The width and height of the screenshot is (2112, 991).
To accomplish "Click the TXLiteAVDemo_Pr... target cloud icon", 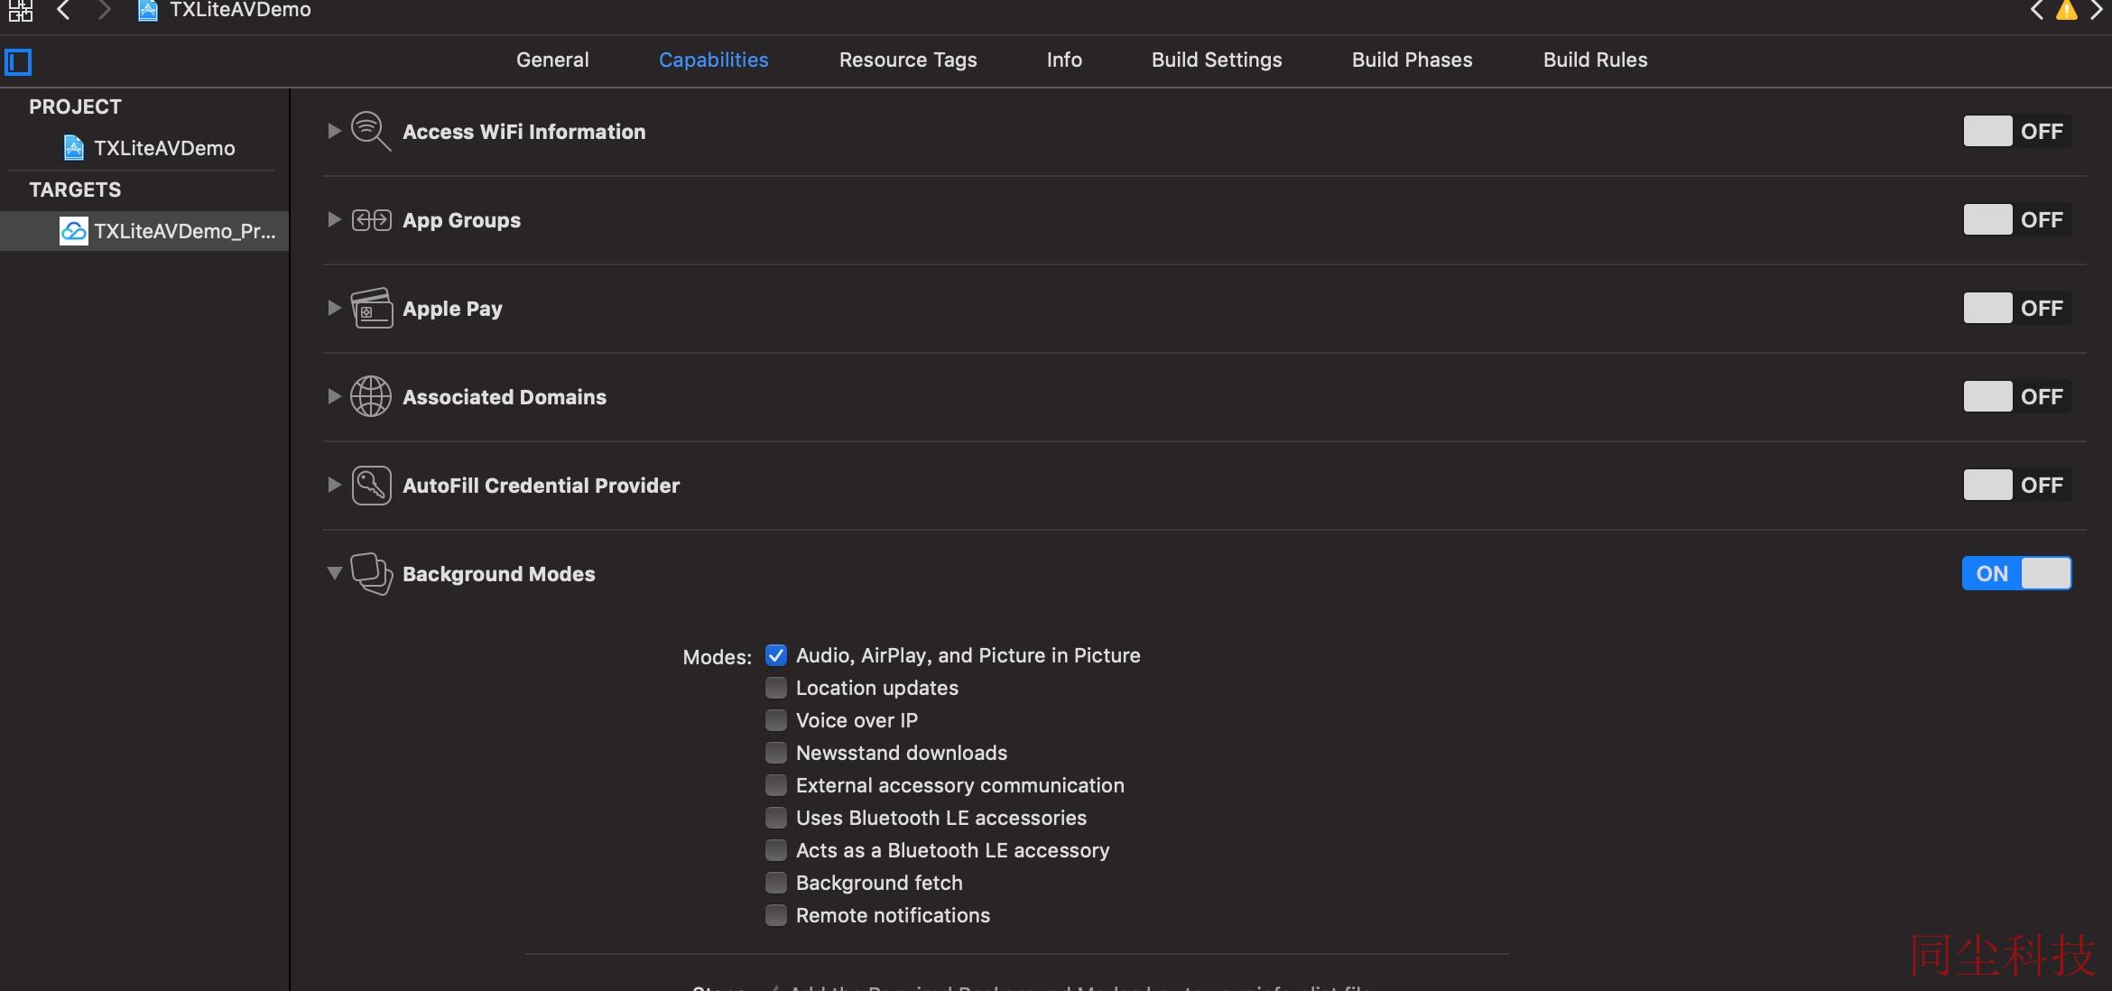I will coord(74,231).
